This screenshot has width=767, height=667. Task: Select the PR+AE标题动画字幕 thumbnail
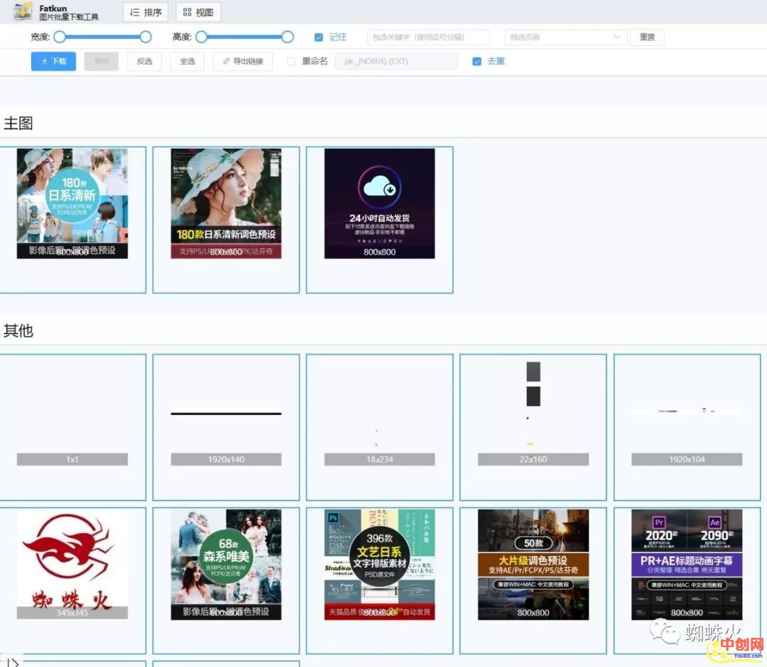point(686,564)
